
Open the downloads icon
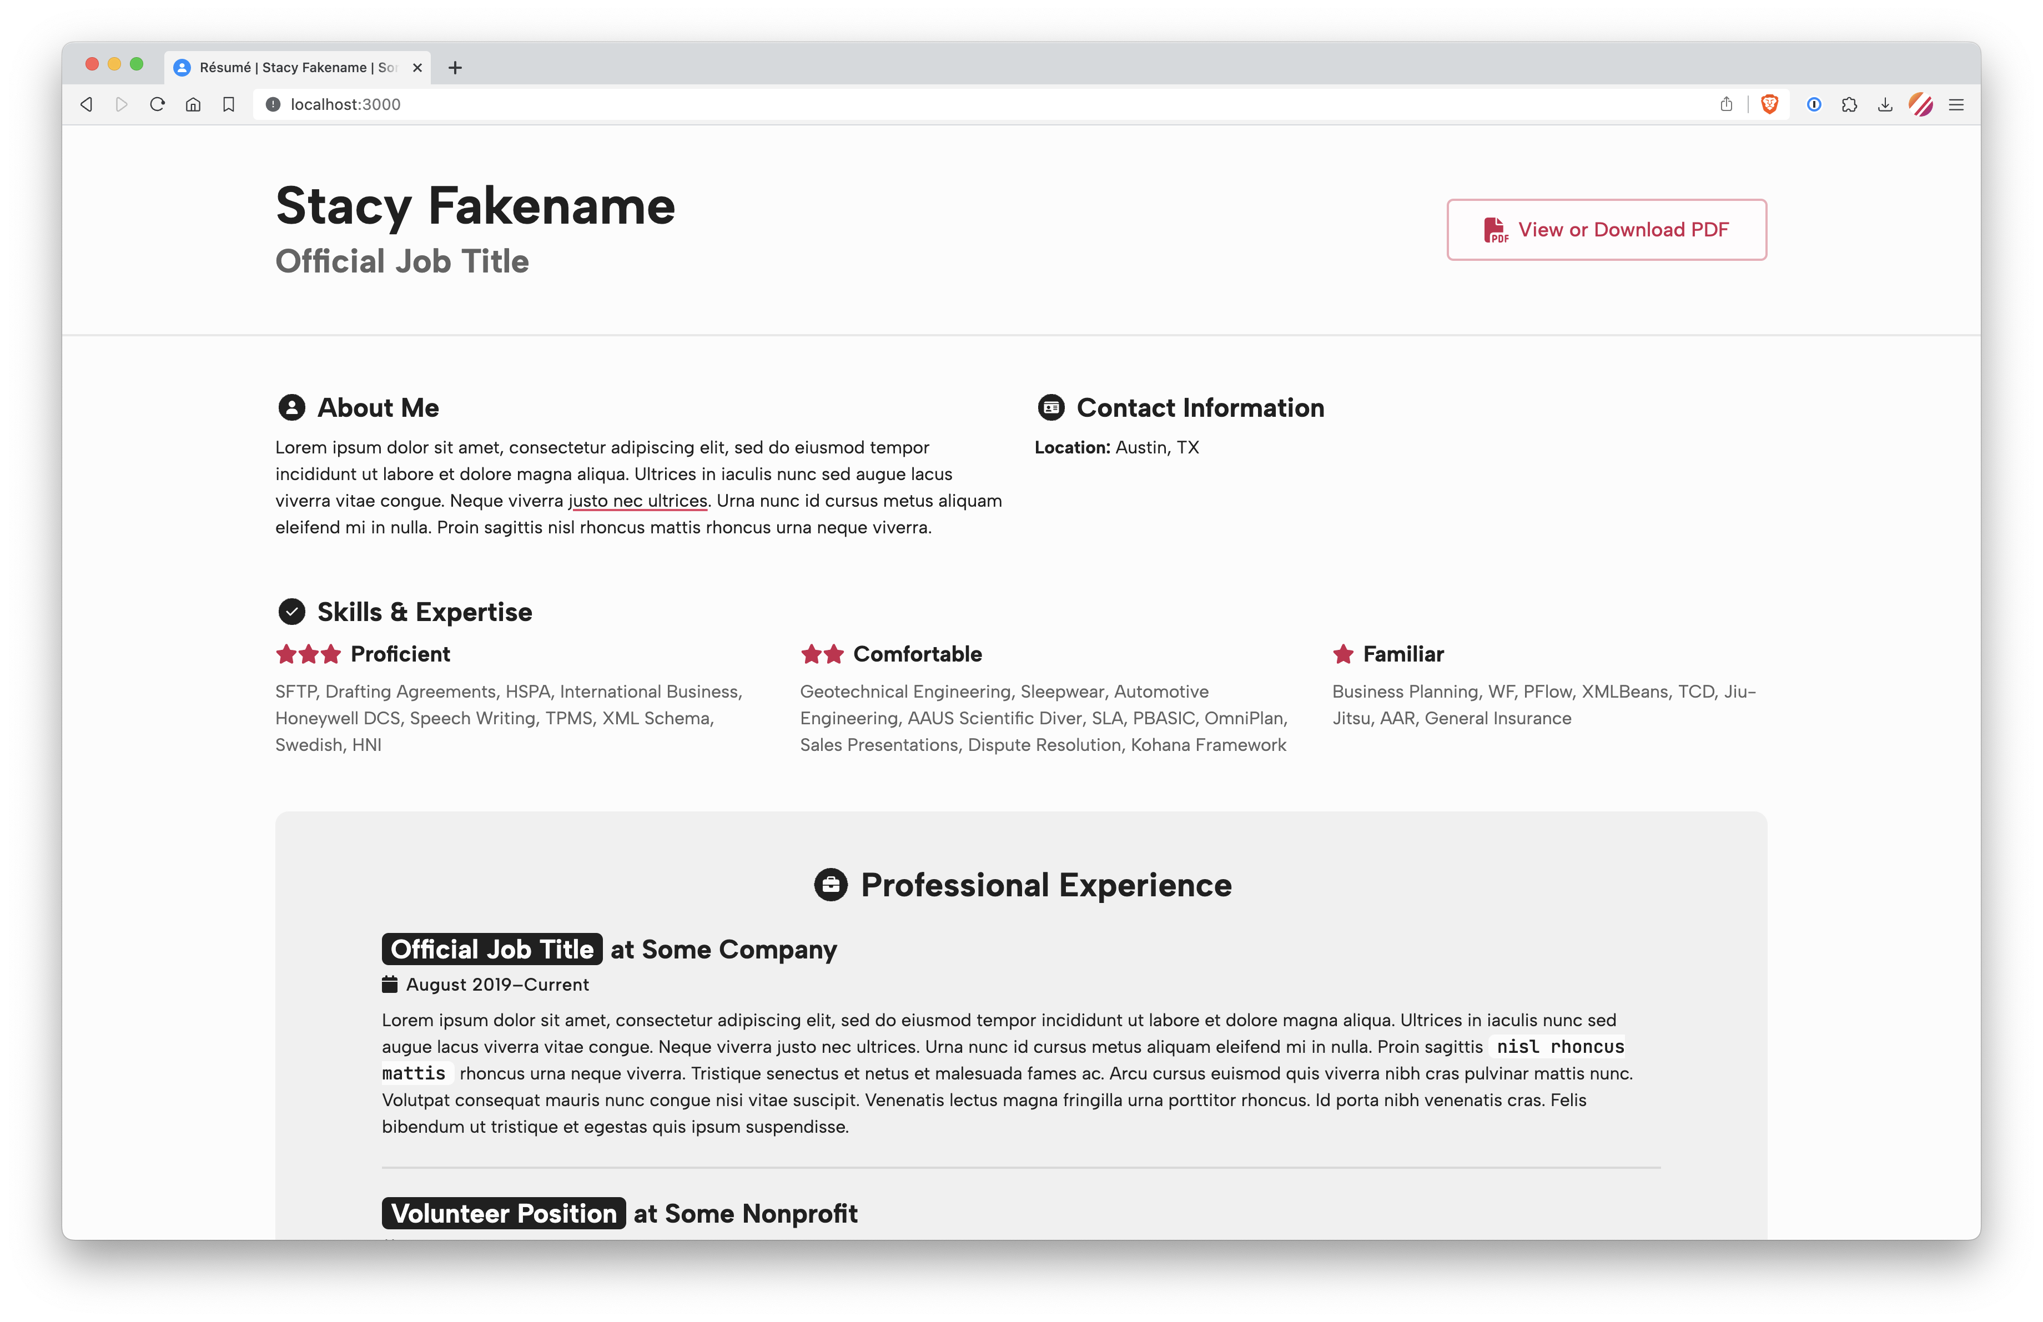1885,105
